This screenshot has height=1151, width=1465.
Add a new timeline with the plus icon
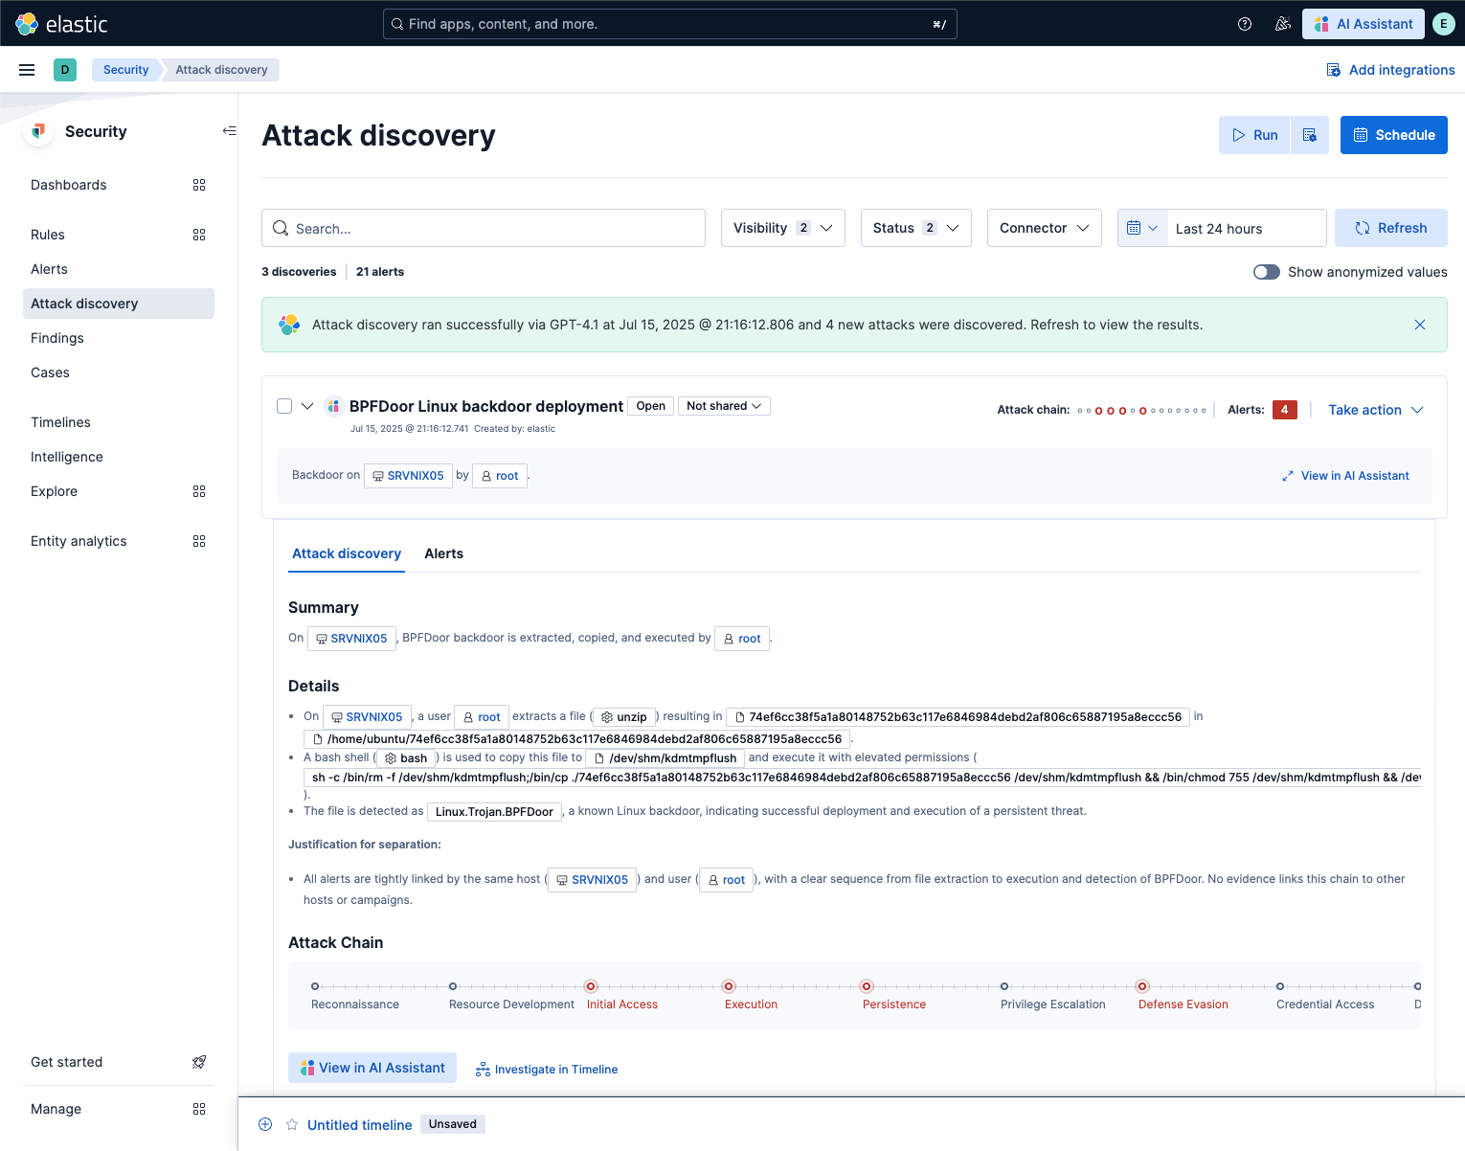[x=265, y=1124]
